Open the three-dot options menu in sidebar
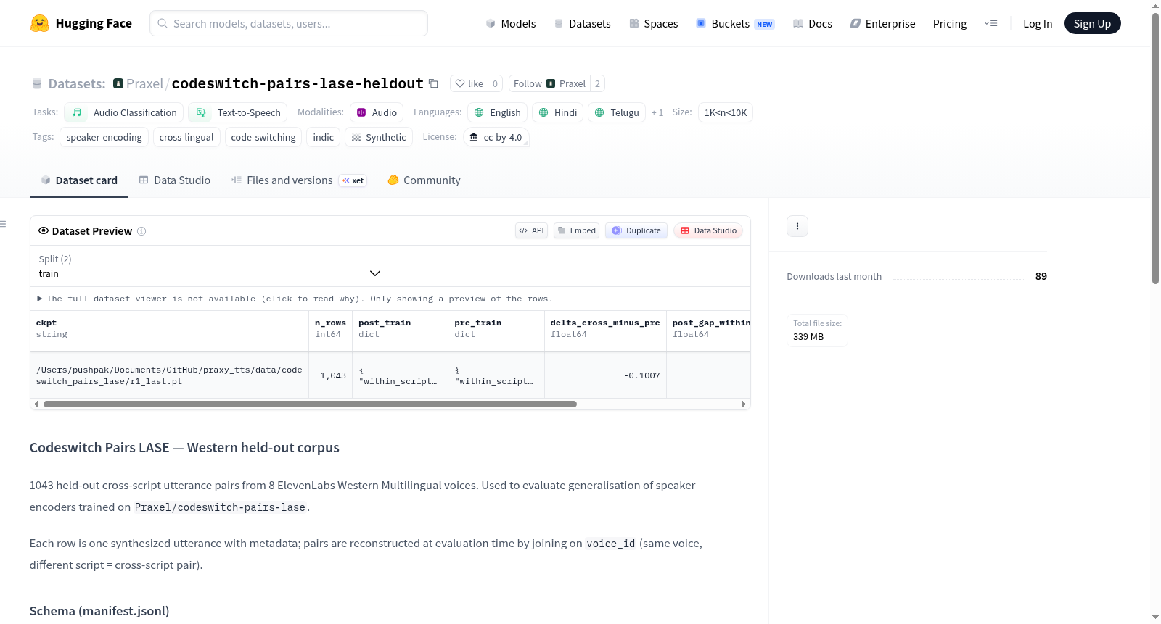The image size is (1161, 624). (x=797, y=226)
